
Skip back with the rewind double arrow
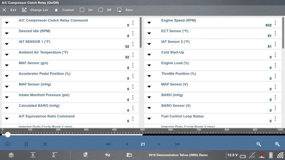coord(108,144)
